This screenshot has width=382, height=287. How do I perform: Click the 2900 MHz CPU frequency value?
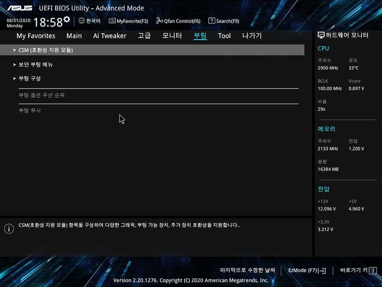click(x=328, y=68)
